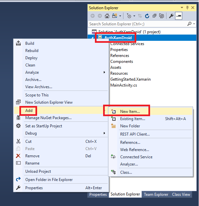Click the search magnifier icon

[189, 24]
